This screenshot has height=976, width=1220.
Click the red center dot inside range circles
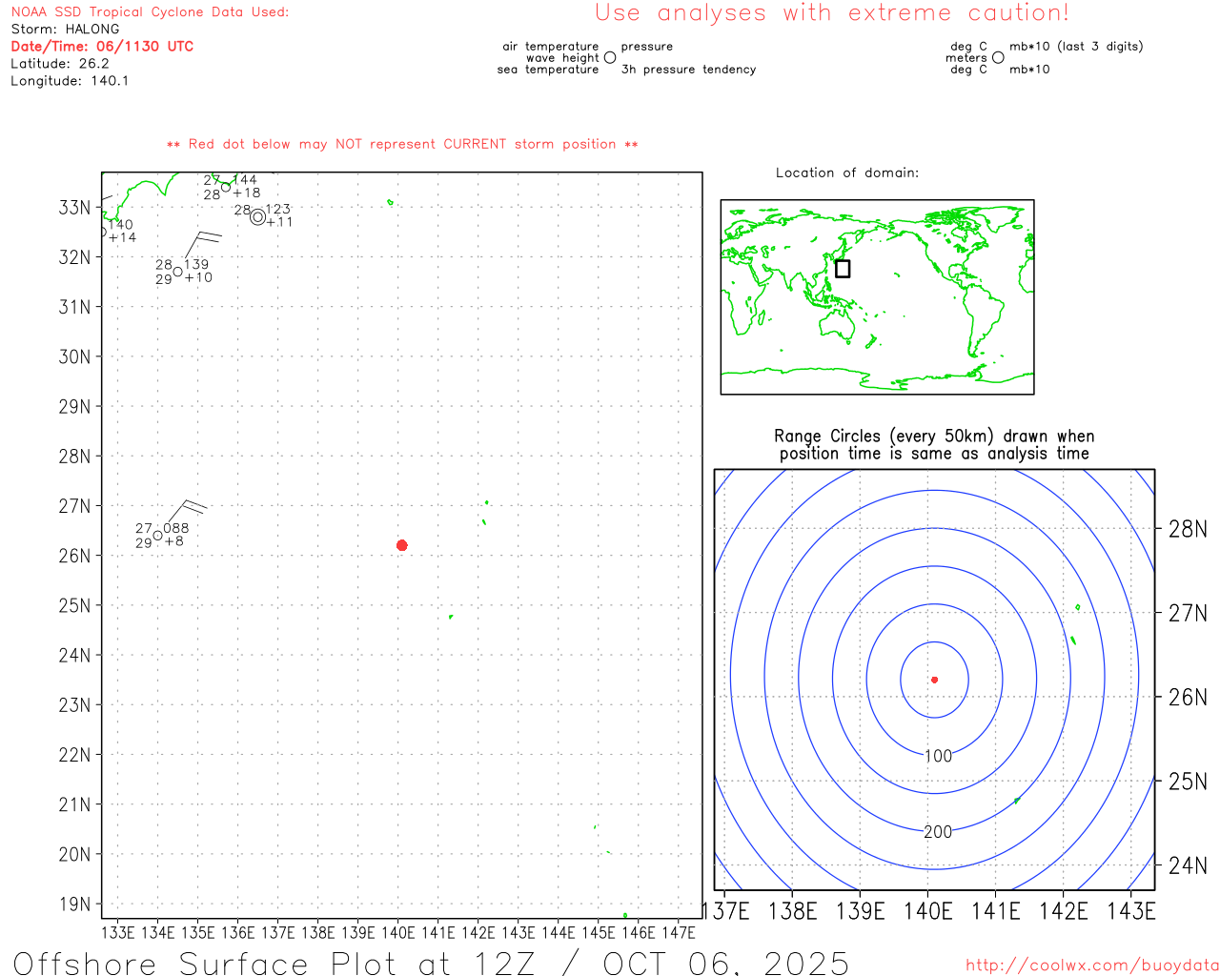934,680
